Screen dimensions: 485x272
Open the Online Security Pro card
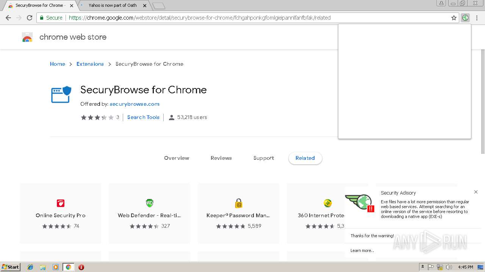point(61,213)
